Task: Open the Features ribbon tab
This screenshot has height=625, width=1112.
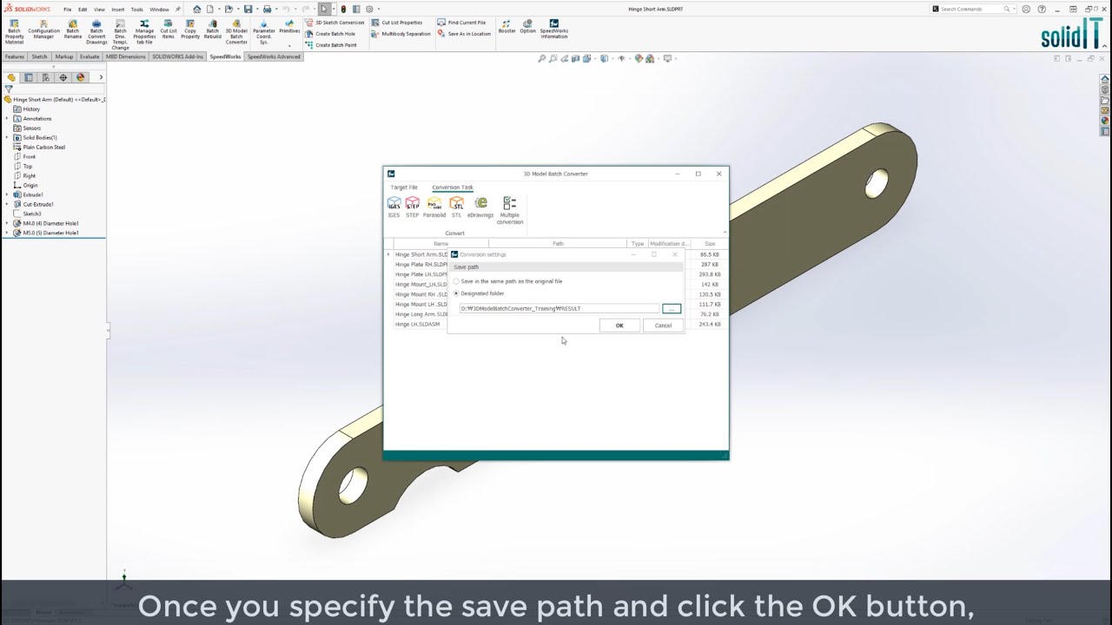Action: [15, 56]
